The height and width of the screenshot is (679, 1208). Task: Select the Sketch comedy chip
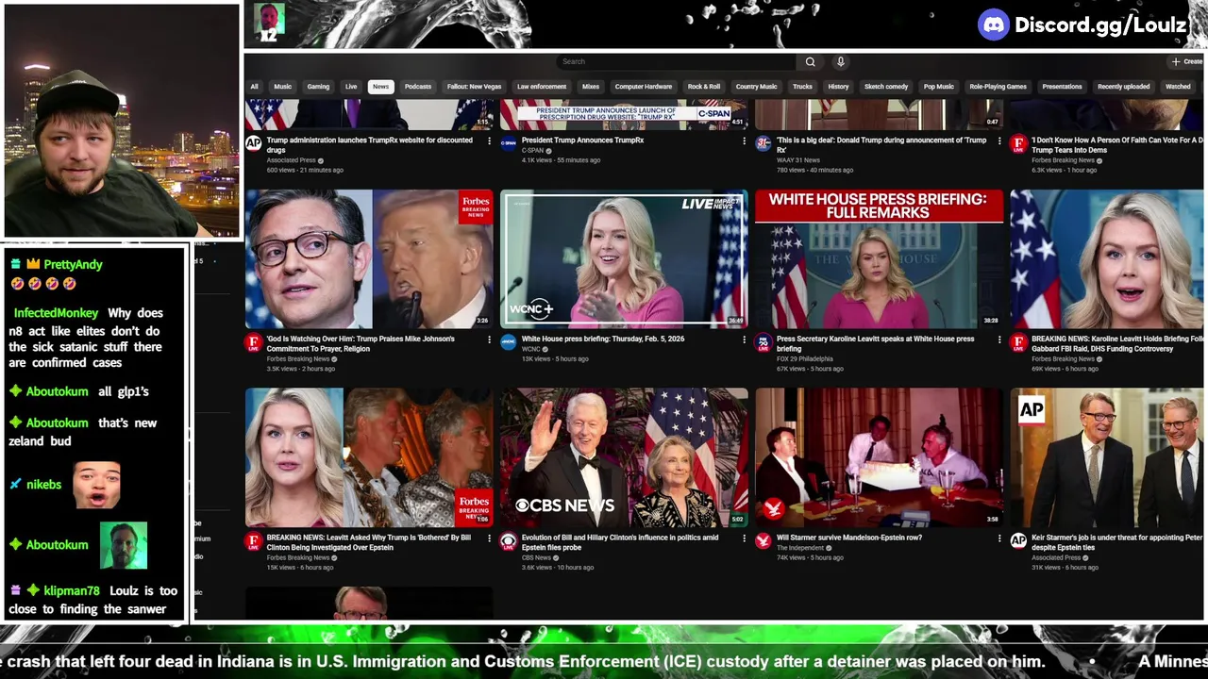click(886, 87)
